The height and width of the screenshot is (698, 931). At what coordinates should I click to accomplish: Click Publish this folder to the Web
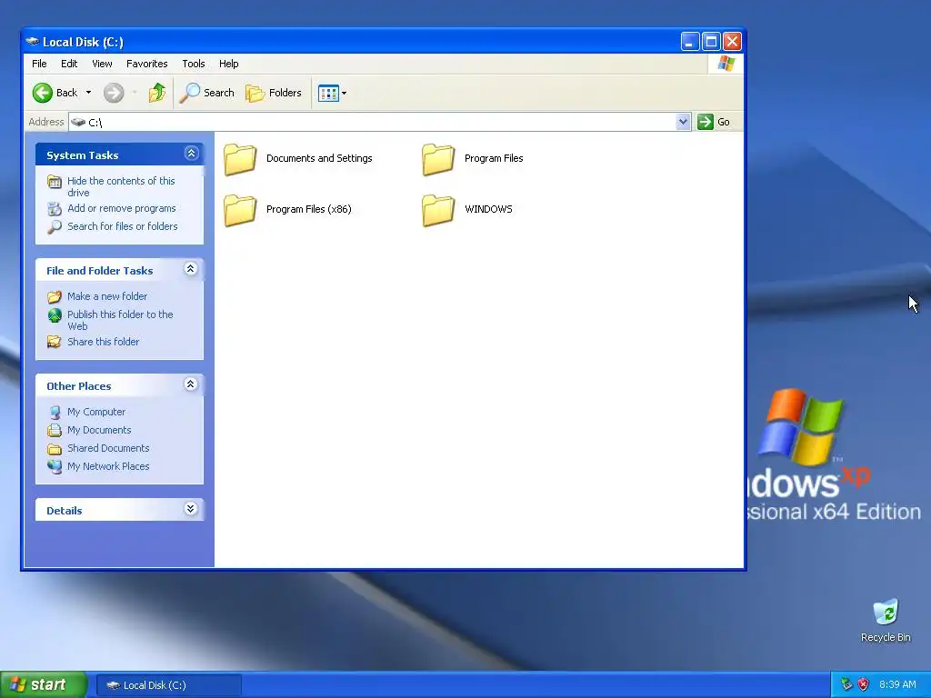(120, 320)
